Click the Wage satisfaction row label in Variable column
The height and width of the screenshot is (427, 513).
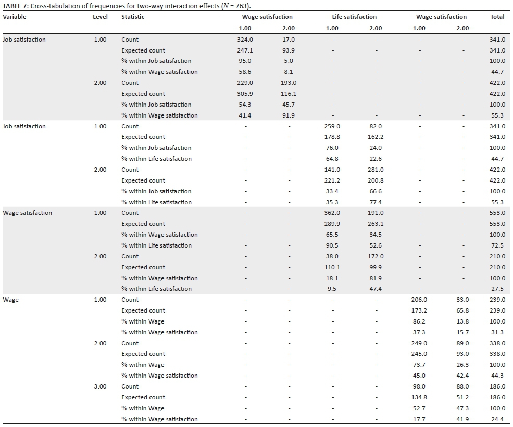28,213
